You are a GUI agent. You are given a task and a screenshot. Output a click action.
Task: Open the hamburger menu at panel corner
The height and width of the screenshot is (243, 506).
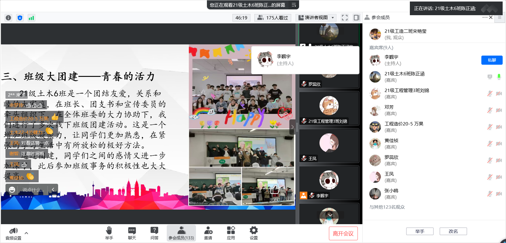[x=499, y=18]
